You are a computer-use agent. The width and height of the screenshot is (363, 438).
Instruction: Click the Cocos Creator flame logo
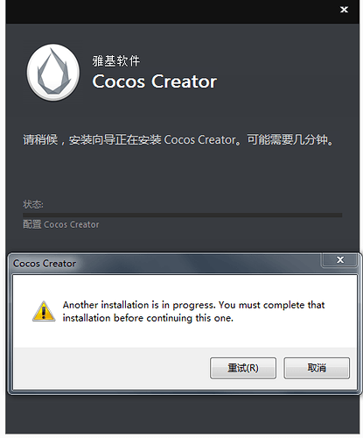coord(53,73)
